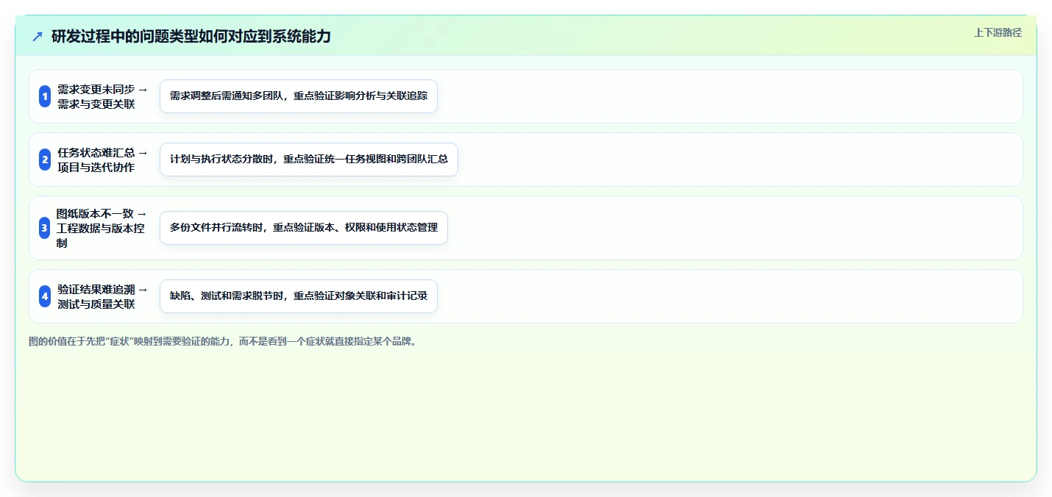Click the number 4 step badge

pos(45,296)
